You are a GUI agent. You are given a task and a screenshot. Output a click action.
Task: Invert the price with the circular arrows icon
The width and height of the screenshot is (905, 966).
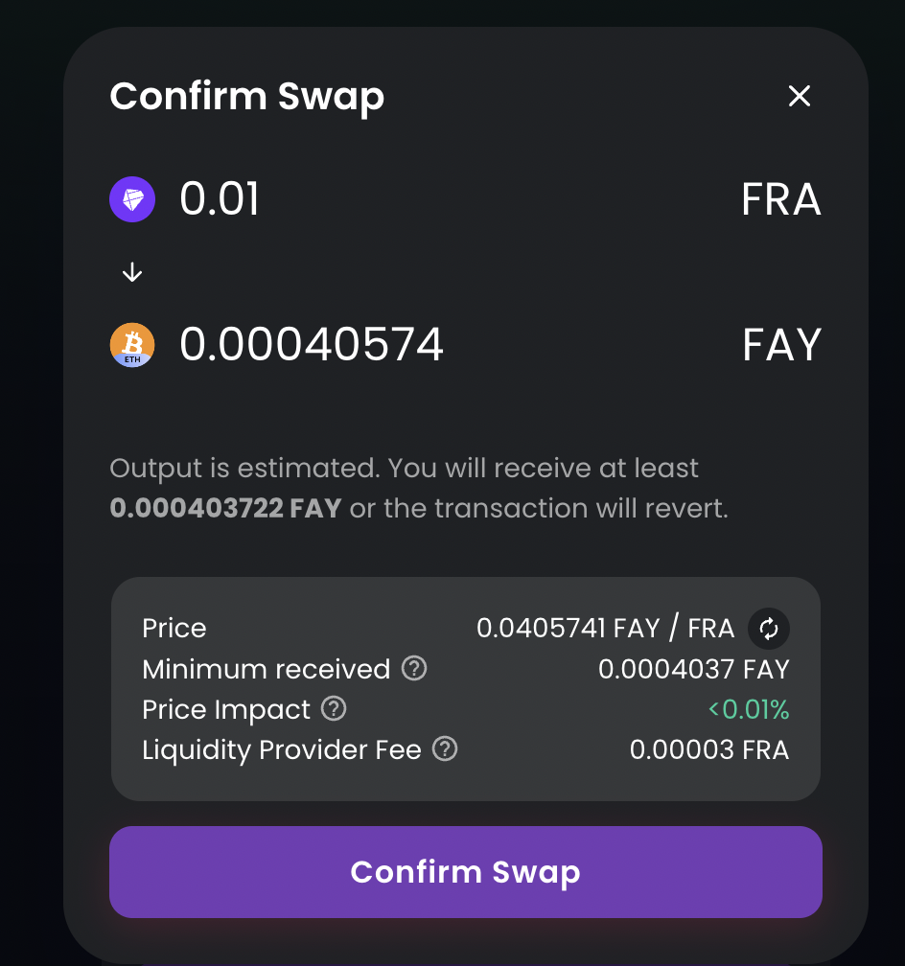[768, 629]
